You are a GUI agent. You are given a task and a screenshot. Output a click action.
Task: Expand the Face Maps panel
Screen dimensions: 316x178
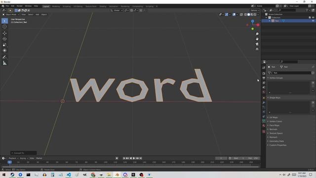275,125
